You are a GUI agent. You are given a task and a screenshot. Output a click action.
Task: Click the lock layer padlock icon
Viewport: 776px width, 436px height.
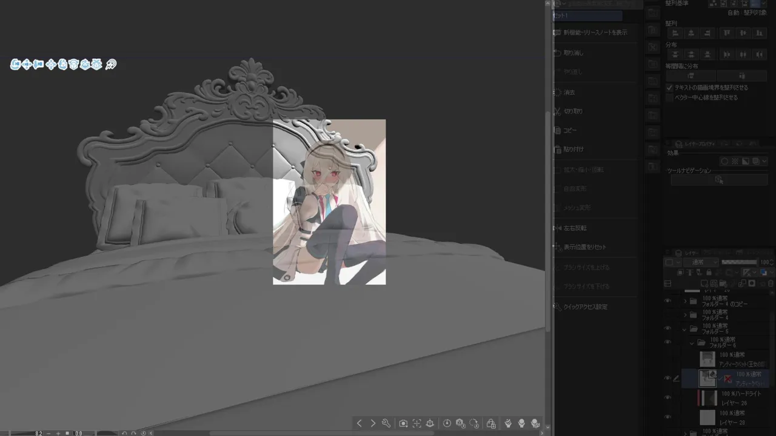coord(708,272)
